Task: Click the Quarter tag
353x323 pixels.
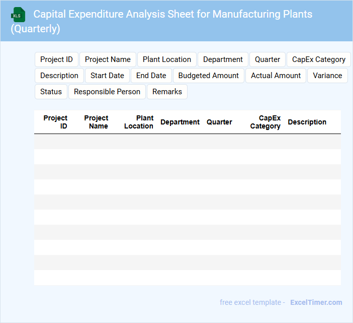Action: (268, 59)
